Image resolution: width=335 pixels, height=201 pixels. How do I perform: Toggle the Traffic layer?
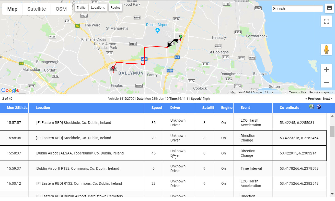coord(81,8)
